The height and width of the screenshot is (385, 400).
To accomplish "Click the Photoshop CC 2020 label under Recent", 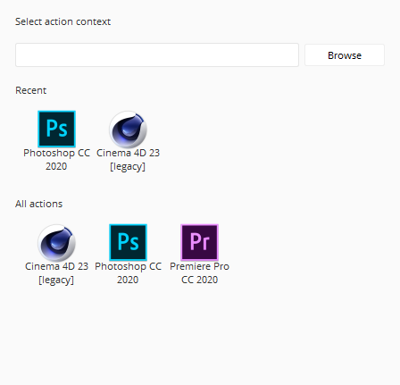I will [56, 160].
